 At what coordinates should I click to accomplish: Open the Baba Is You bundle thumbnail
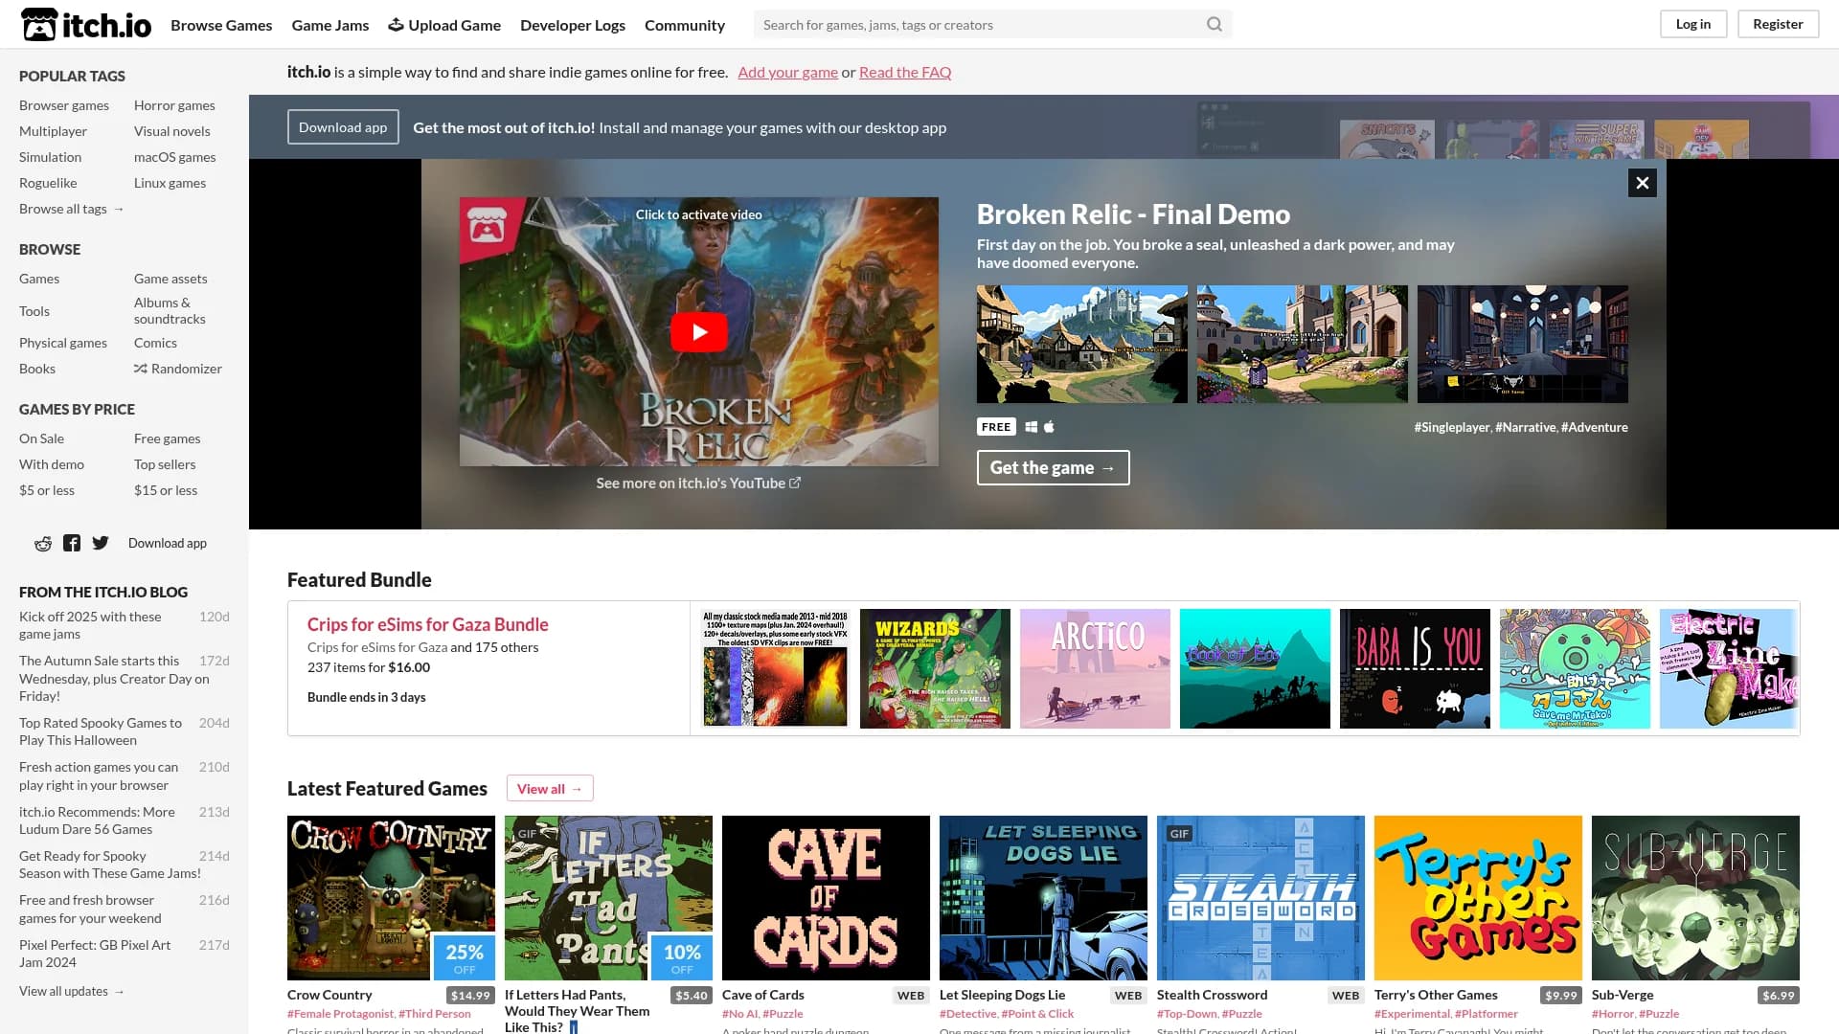tap(1415, 668)
